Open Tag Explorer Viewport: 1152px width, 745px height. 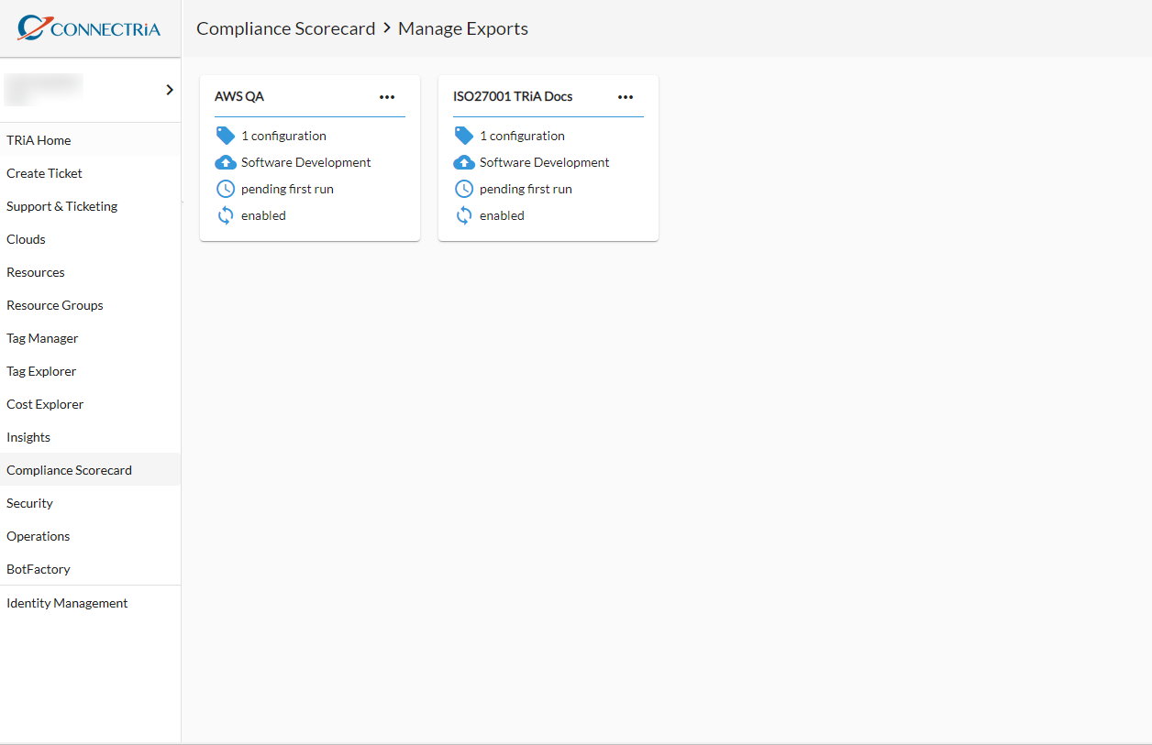tap(90, 371)
